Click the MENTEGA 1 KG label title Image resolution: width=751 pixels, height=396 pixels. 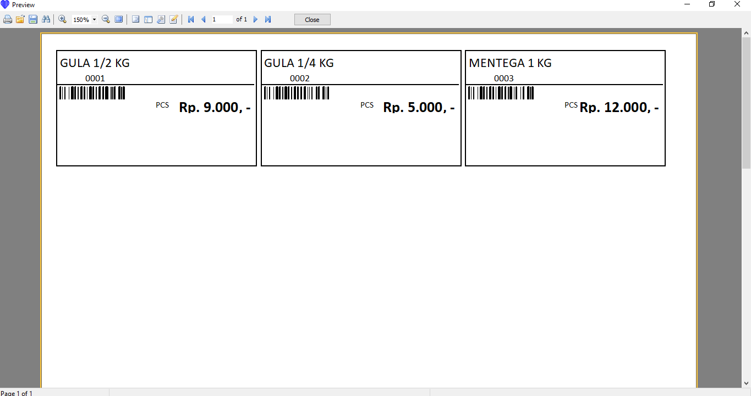pos(510,63)
